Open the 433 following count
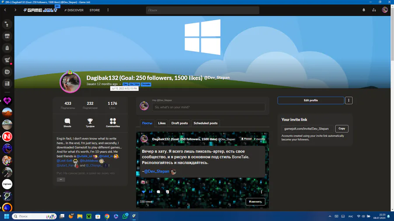This screenshot has width=394, height=221. pyautogui.click(x=68, y=105)
